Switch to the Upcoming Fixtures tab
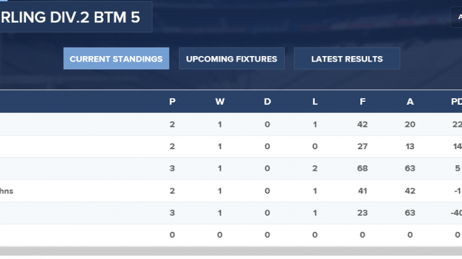The image size is (462, 259). (232, 59)
